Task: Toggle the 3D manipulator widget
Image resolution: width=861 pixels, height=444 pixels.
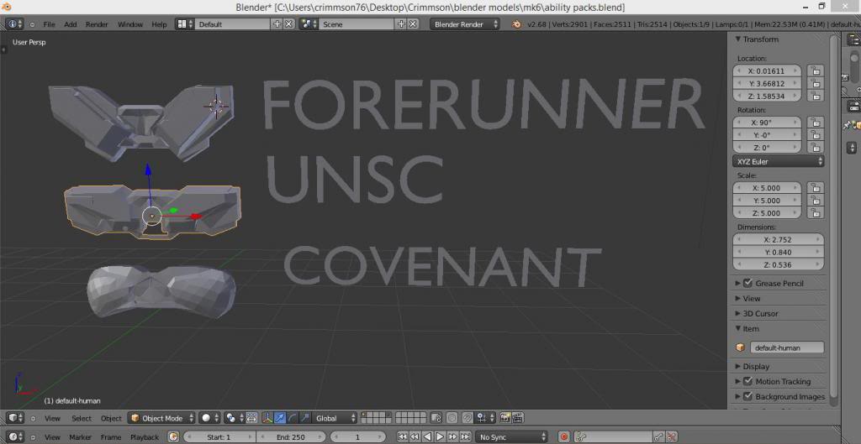Action: click(x=267, y=418)
